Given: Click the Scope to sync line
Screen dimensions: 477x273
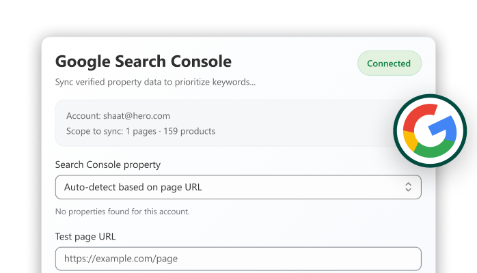Looking at the screenshot, I should pyautogui.click(x=141, y=131).
